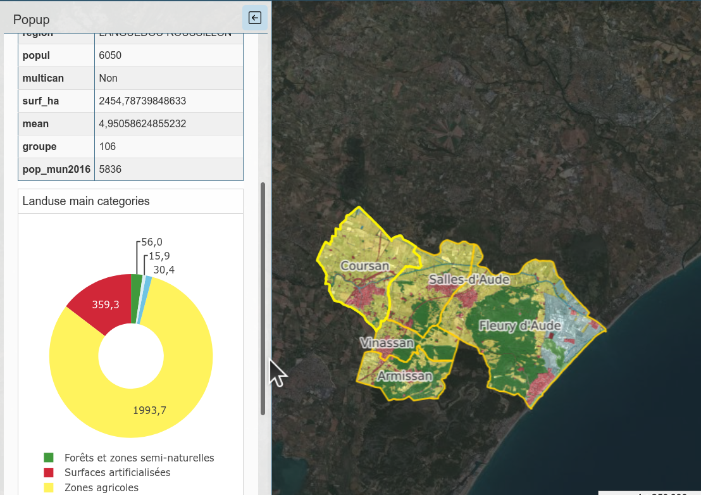This screenshot has width=701, height=495.
Task: Click the Forêts et zones semi-naturelles legend label
Action: tap(139, 458)
